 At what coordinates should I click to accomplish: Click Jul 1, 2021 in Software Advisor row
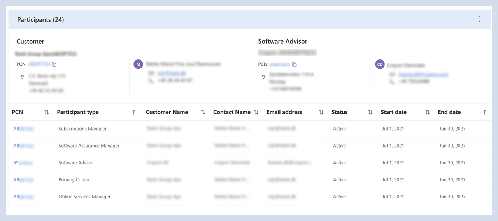[x=393, y=163]
